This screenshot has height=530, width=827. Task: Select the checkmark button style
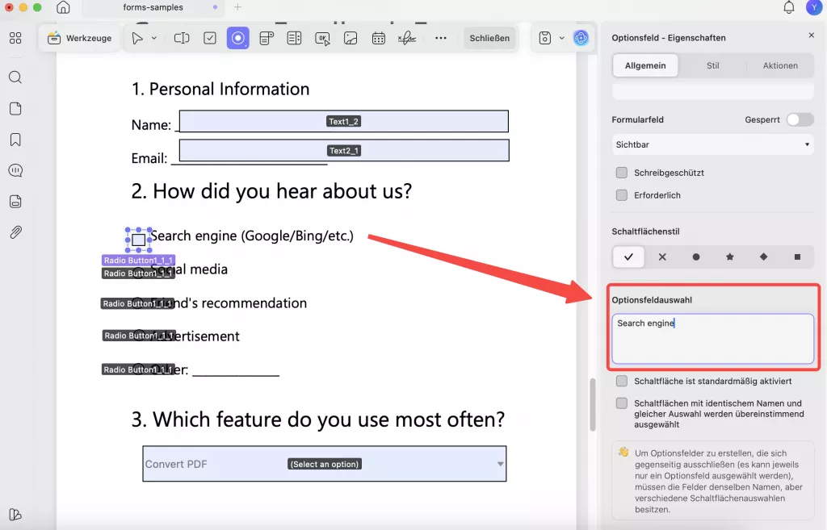point(628,257)
